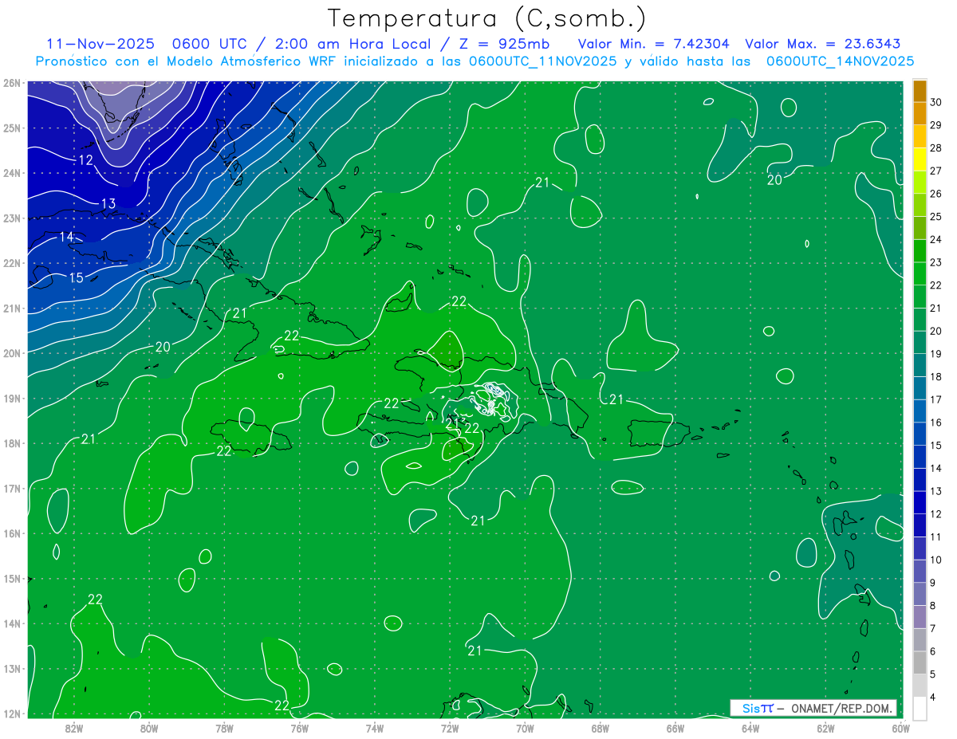Screen dimensions: 957x739
Task: Pick the yellow swatch between color bar labels 27 and 28
Action: [x=920, y=159]
